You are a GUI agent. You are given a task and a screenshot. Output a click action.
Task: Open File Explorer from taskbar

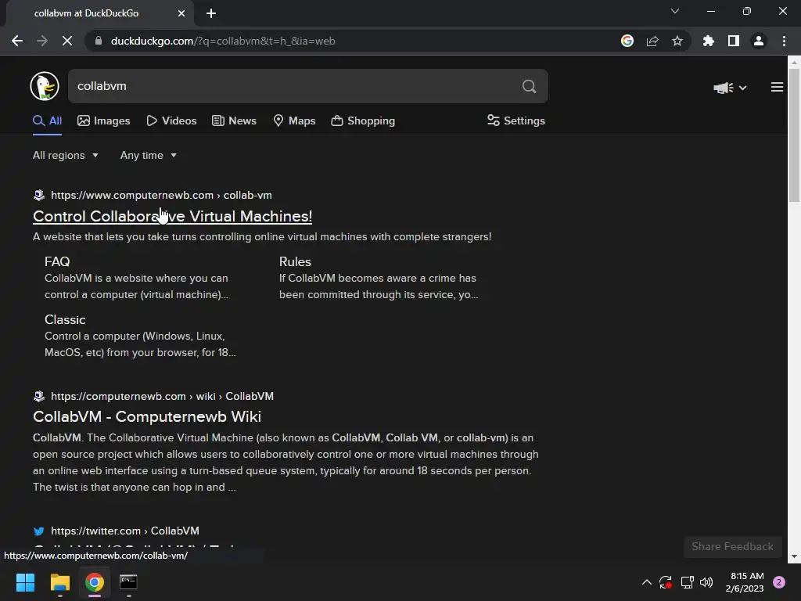pyautogui.click(x=59, y=582)
